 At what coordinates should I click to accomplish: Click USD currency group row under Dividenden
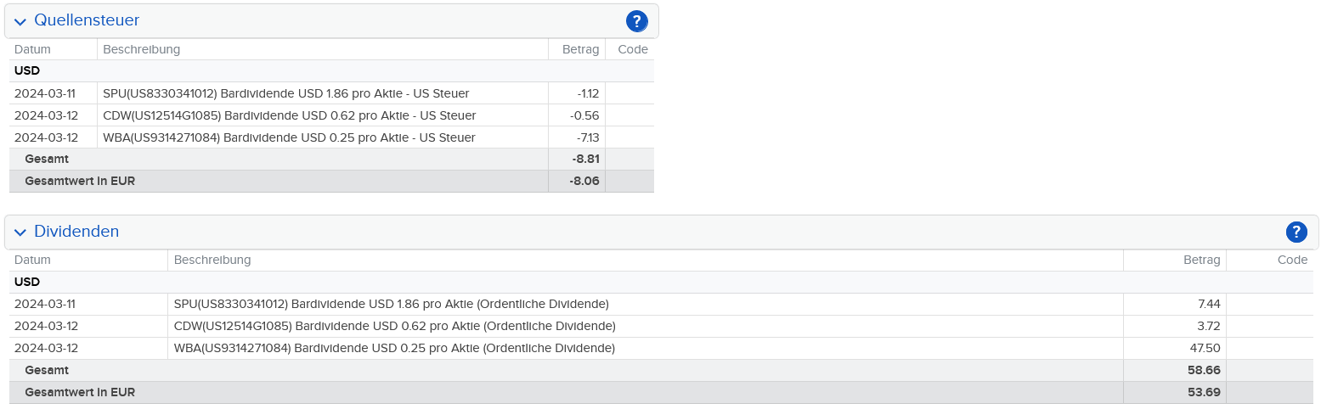[27, 282]
